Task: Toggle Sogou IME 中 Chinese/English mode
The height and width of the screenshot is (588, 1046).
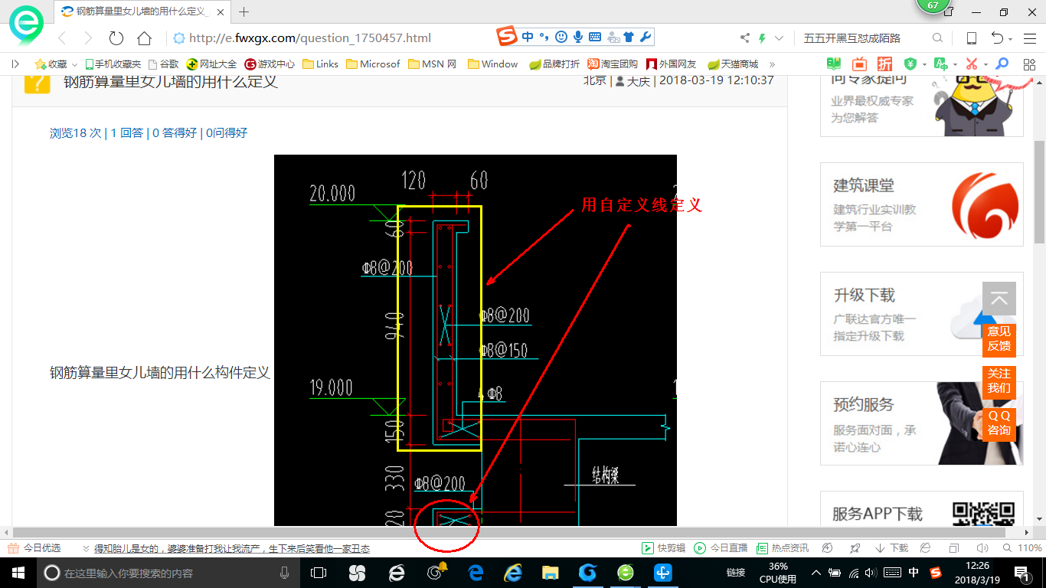Action: click(x=528, y=37)
